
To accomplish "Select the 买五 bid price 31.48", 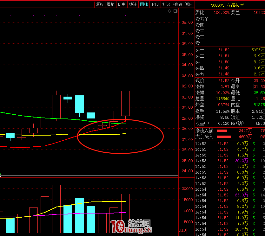I will (224, 74).
